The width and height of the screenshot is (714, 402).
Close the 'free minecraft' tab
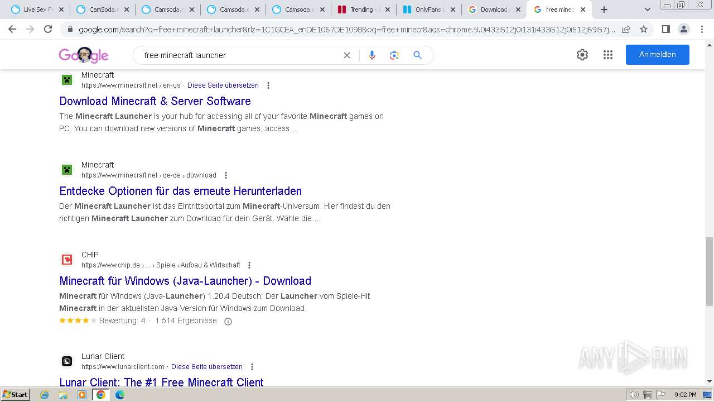point(583,9)
